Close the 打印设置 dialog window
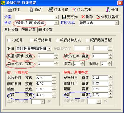124x113 pixels. tap(120, 3)
